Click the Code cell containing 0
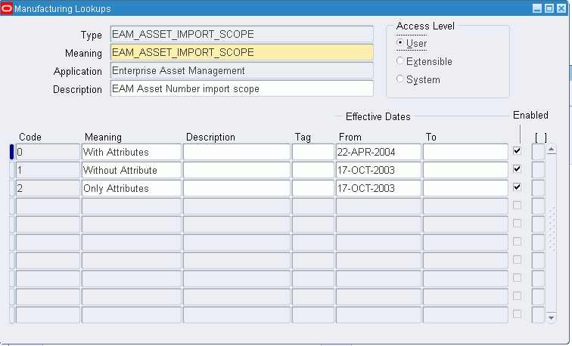Viewport: 572px width, 346px height. pyautogui.click(x=48, y=152)
